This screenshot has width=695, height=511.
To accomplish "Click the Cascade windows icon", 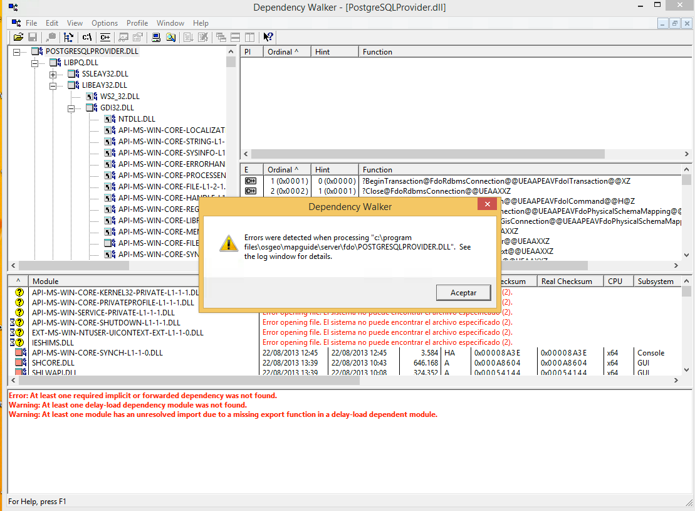I will point(221,37).
